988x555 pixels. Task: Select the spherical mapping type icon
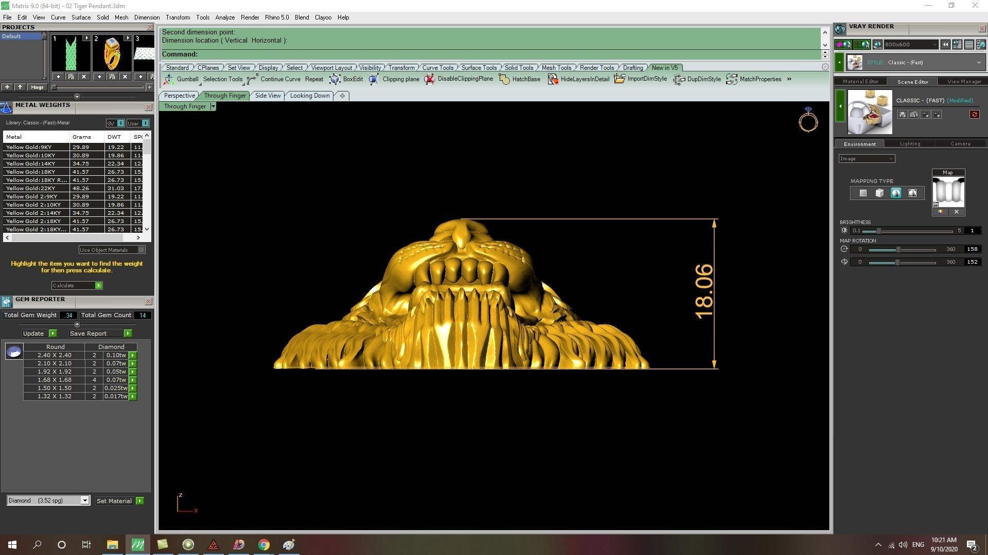896,193
